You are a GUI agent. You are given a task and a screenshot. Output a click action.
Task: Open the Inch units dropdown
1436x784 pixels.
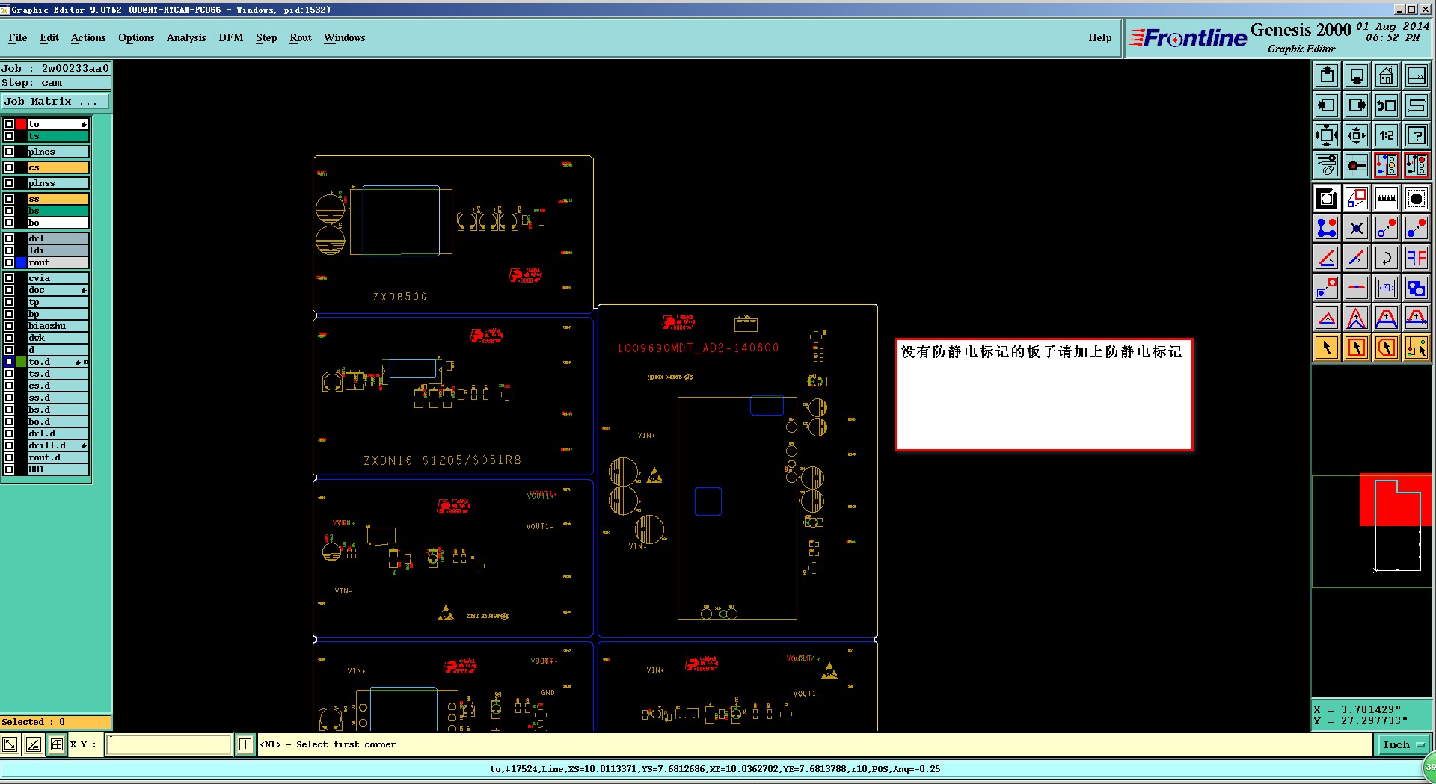[1402, 744]
